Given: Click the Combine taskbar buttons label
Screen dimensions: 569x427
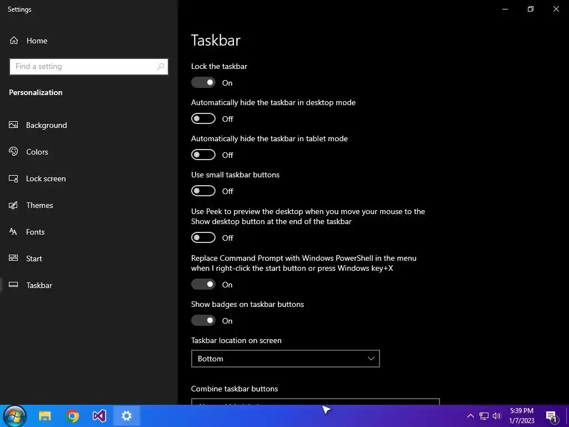Looking at the screenshot, I should pyautogui.click(x=234, y=389).
